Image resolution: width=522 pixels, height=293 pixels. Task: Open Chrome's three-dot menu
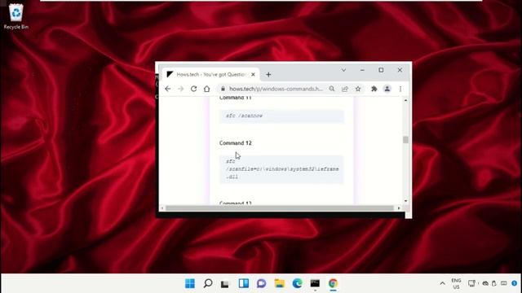click(400, 89)
